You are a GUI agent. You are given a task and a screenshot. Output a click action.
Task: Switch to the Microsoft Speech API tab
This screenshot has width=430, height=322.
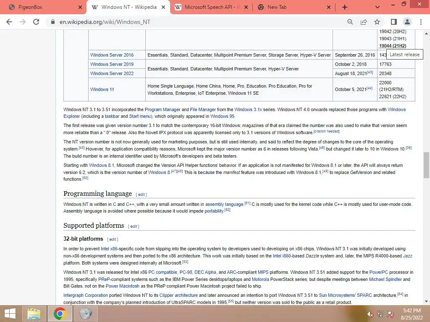pos(211,8)
